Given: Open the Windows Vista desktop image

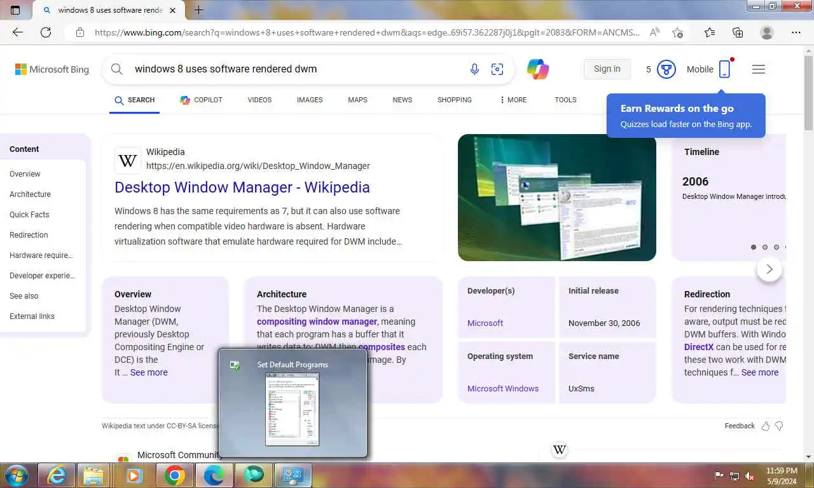Looking at the screenshot, I should click(557, 198).
